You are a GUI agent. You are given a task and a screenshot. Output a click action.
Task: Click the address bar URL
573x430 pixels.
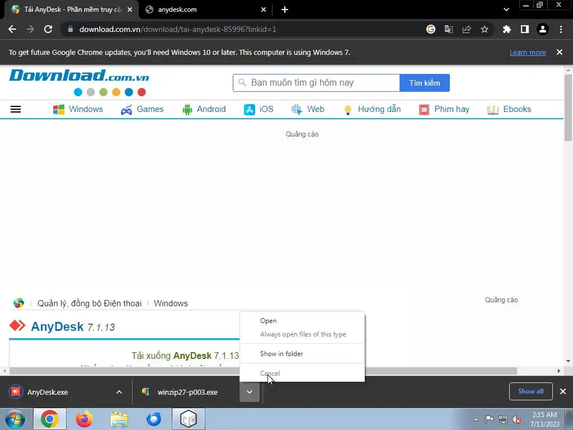177,29
